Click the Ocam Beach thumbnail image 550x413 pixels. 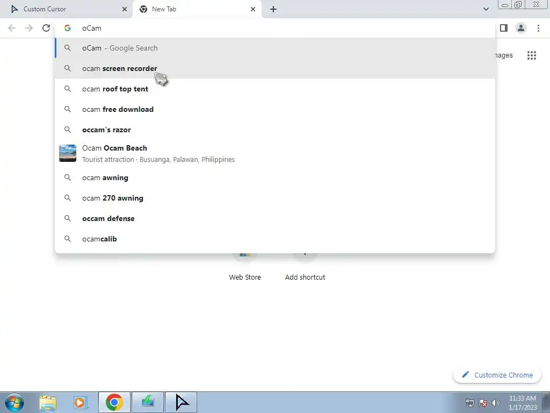coord(68,153)
